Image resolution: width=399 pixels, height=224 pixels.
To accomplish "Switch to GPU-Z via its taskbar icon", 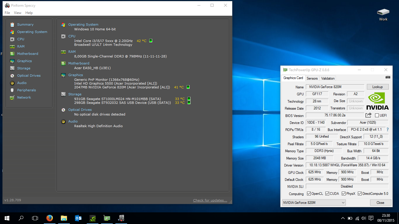I will (107, 218).
